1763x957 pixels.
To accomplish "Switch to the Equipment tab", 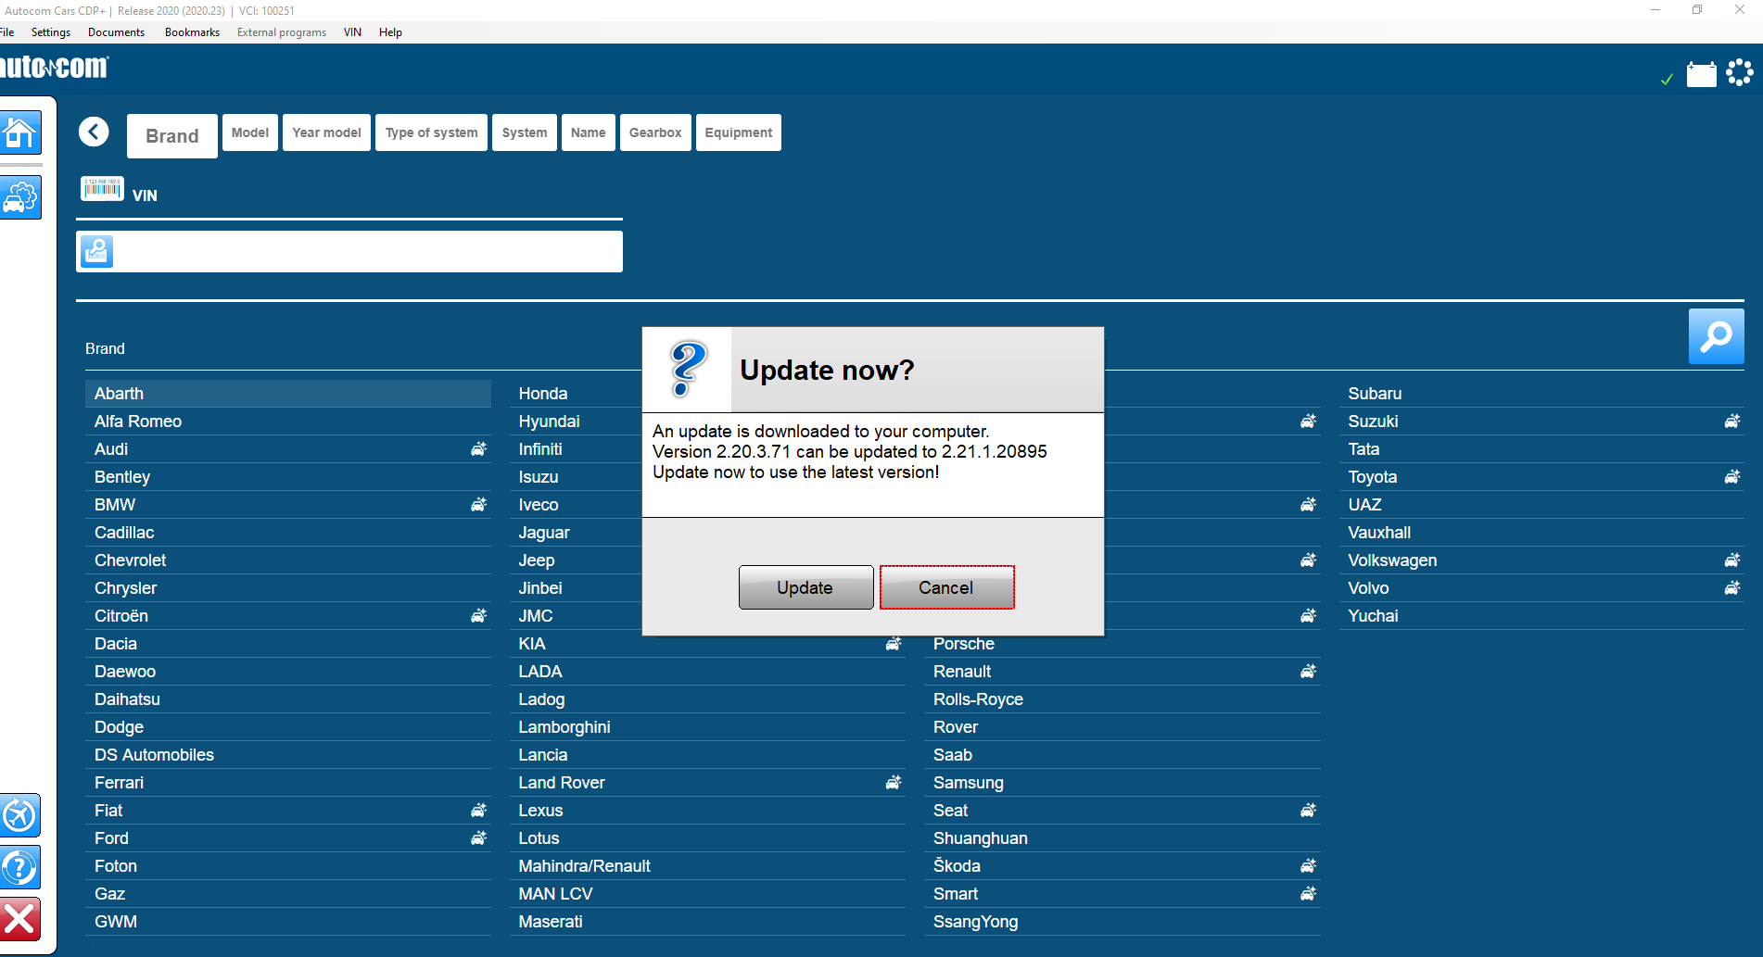I will pyautogui.click(x=739, y=132).
